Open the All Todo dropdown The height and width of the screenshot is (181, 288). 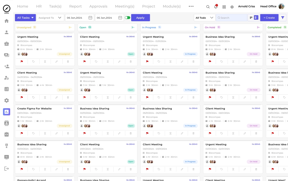point(204,18)
